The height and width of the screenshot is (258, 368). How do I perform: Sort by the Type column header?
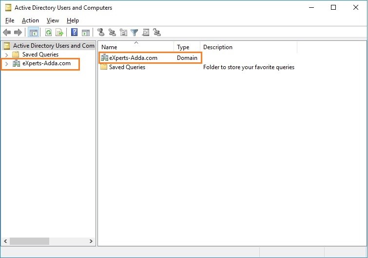point(187,47)
